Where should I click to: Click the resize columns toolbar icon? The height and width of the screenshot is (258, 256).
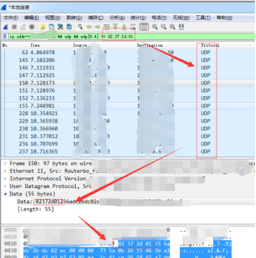point(181,27)
